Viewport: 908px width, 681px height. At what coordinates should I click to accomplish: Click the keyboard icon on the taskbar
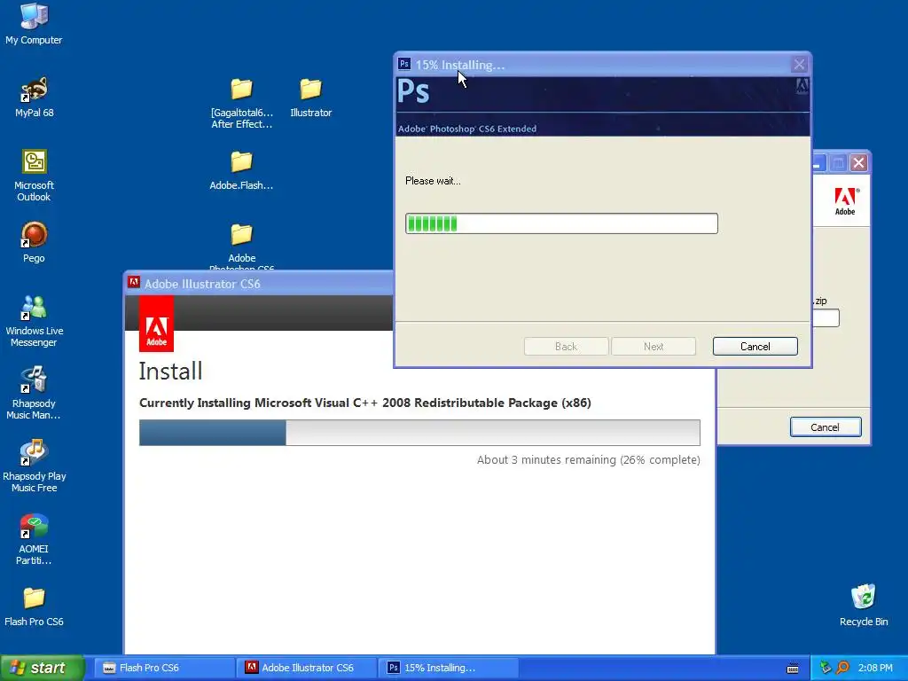point(793,669)
